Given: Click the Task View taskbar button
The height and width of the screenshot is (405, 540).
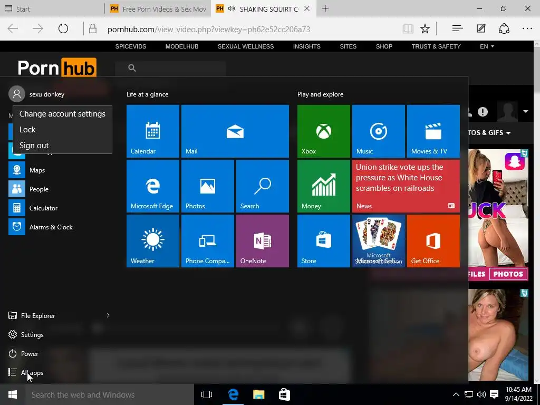Looking at the screenshot, I should coord(207,394).
